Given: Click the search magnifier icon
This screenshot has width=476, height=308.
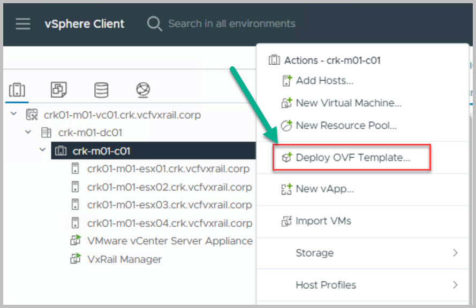Looking at the screenshot, I should (x=154, y=24).
